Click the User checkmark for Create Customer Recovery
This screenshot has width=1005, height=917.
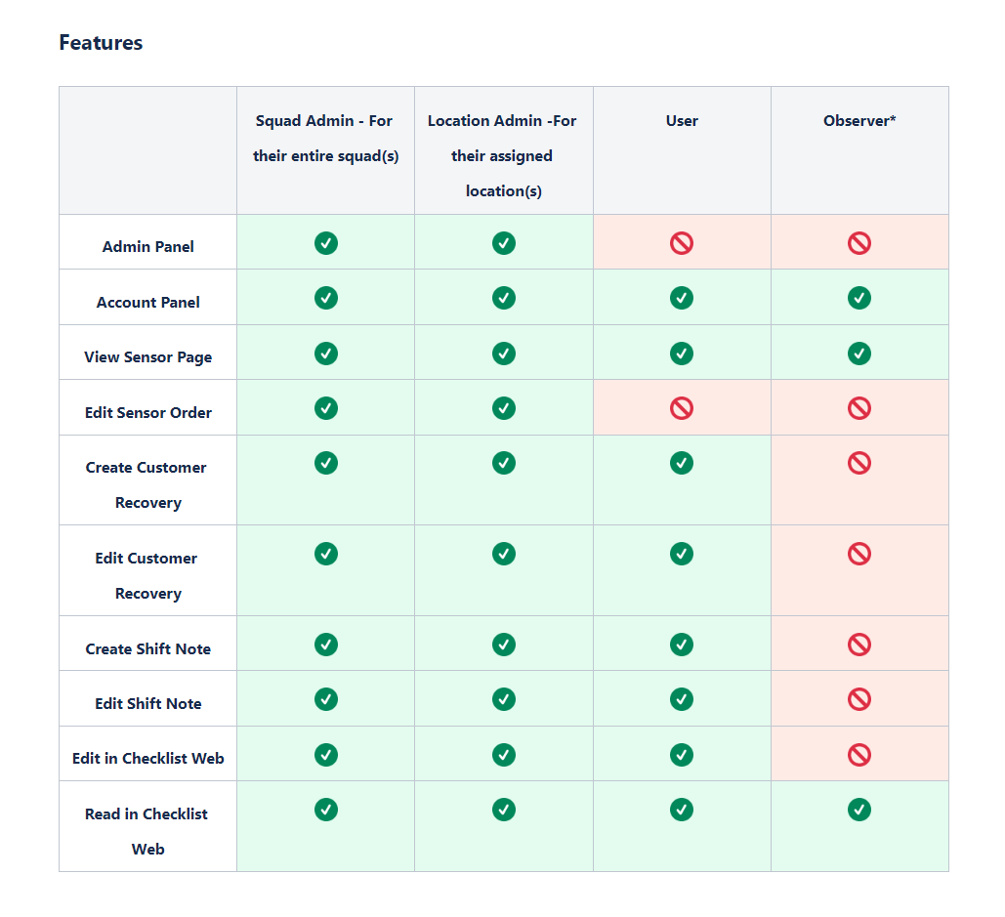682,463
